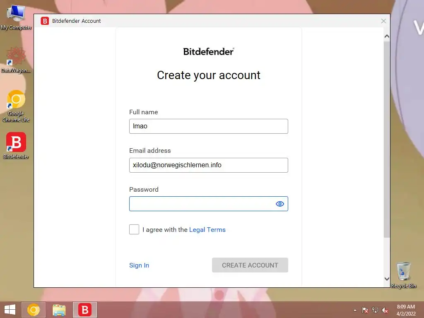Go to the Sign In link
Viewport: 424px width, 318px height.
pos(139,265)
